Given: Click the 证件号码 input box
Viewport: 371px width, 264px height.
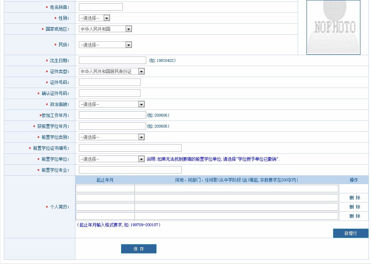Looking at the screenshot, I should point(109,82).
